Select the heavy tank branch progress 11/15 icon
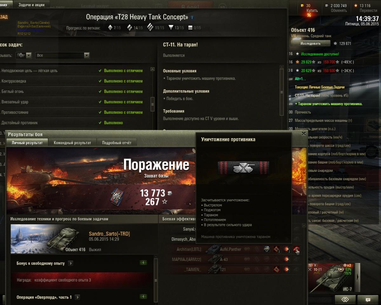The image size is (381, 305). [150, 27]
